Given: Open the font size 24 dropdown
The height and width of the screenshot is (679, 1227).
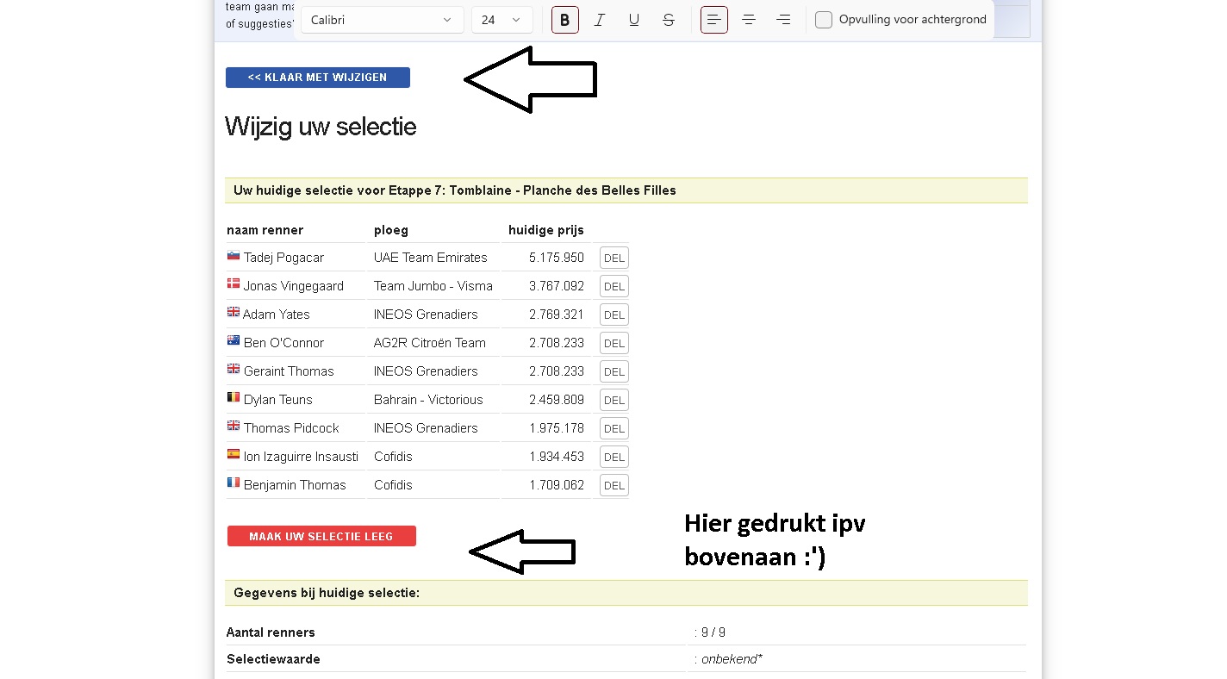Looking at the screenshot, I should pyautogui.click(x=502, y=20).
